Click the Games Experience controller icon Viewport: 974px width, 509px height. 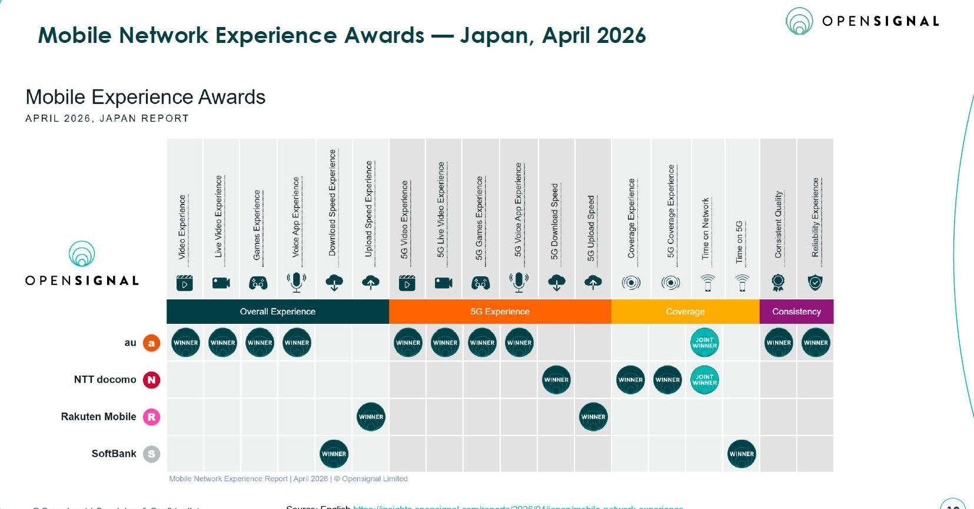tap(258, 283)
